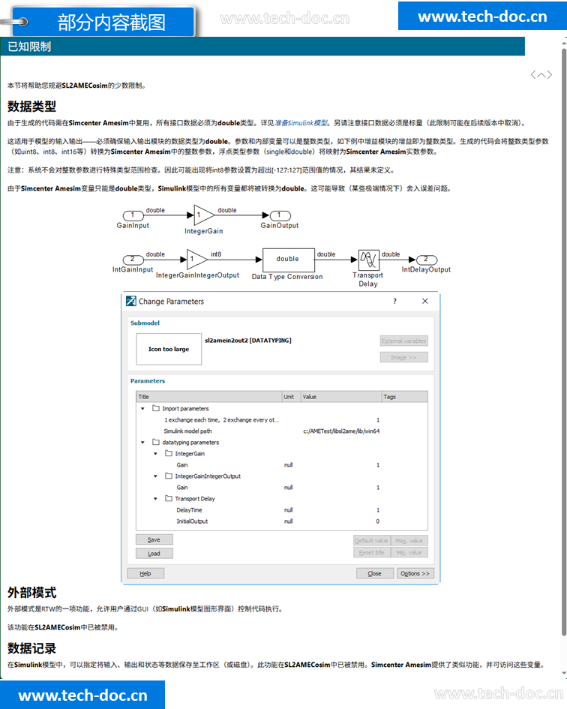Click the InitialOutput value 0

coord(378,521)
